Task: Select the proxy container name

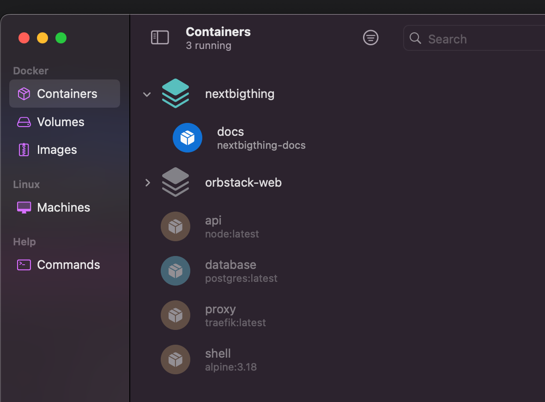Action: [x=220, y=310]
